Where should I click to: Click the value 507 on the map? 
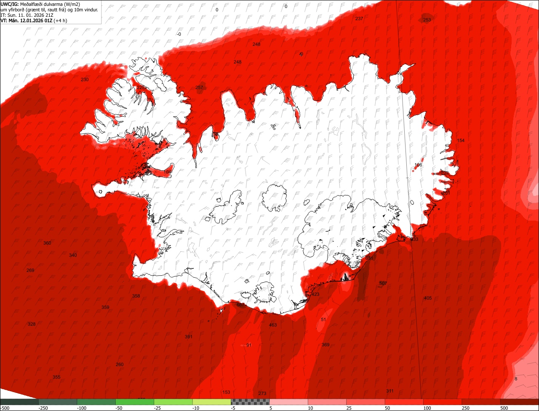click(x=383, y=284)
